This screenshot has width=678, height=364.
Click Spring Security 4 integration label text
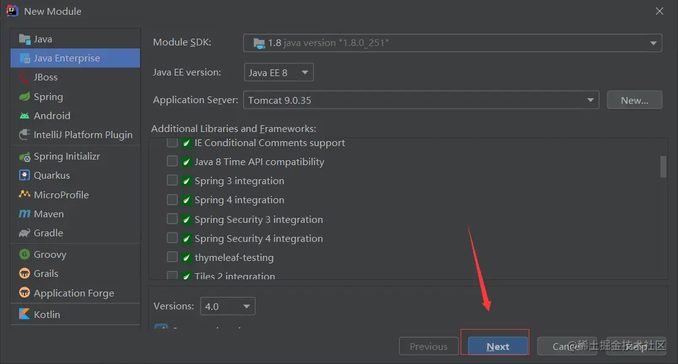tap(259, 238)
